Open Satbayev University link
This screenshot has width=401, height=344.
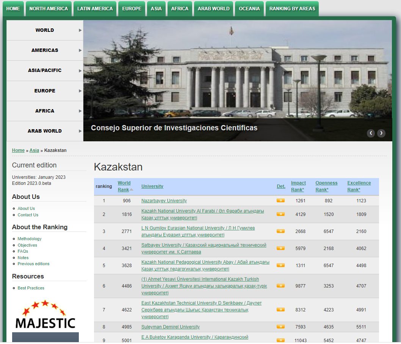point(204,248)
